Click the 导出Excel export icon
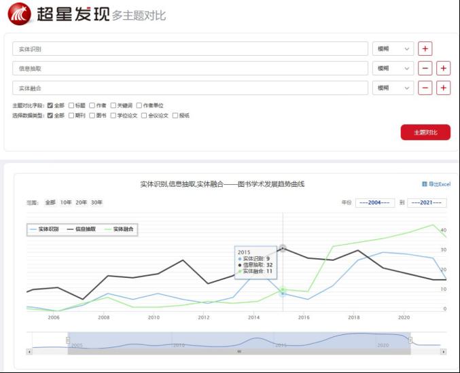This screenshot has height=373, width=460. 425,184
